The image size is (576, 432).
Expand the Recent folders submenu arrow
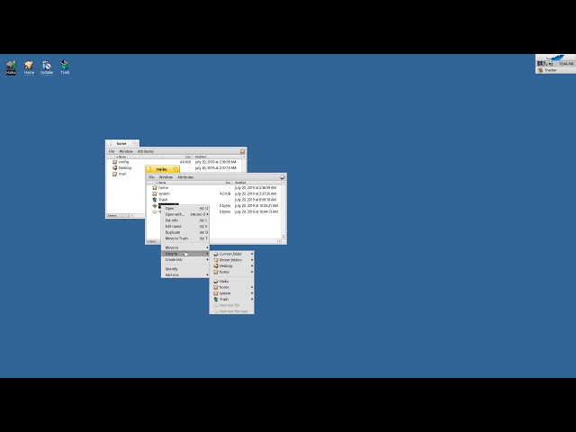pyautogui.click(x=252, y=260)
